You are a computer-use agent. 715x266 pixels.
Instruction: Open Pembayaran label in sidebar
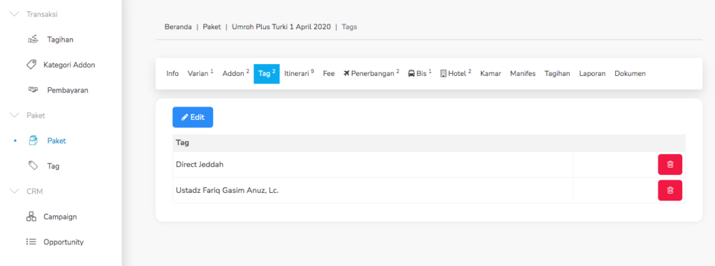point(68,90)
